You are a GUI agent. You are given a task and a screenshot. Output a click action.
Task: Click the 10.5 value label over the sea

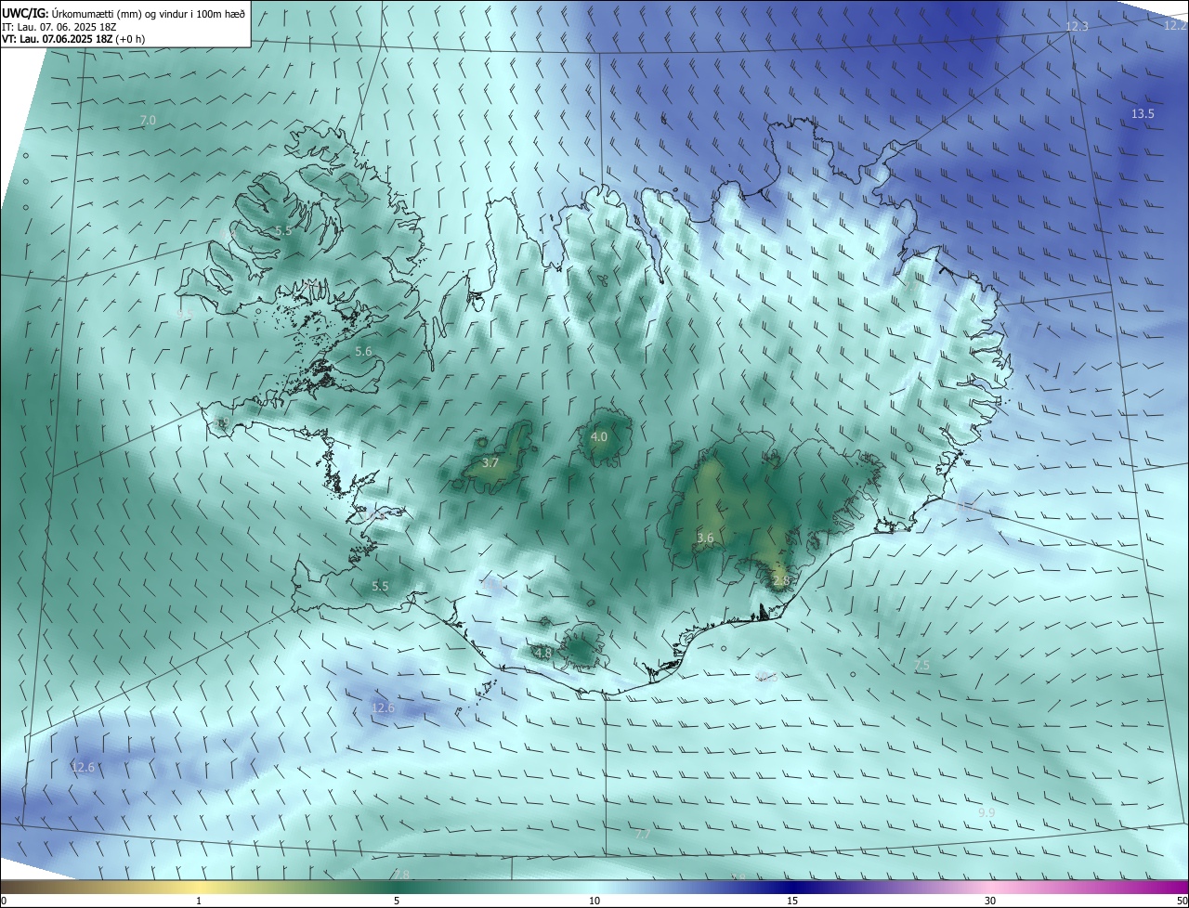coord(766,677)
